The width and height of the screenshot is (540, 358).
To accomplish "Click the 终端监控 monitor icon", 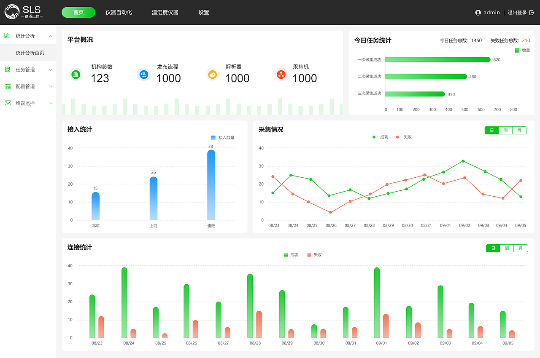I will [x=8, y=103].
